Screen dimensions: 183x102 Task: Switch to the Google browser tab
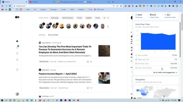(97, 2)
